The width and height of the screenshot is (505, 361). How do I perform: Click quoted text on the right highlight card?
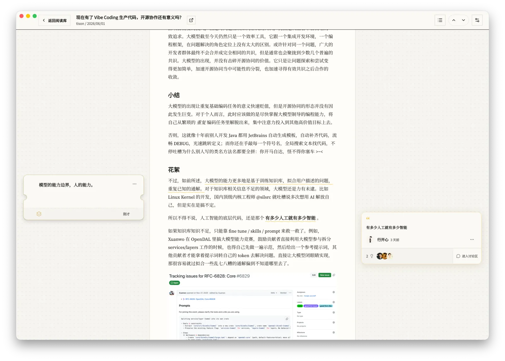click(x=386, y=227)
